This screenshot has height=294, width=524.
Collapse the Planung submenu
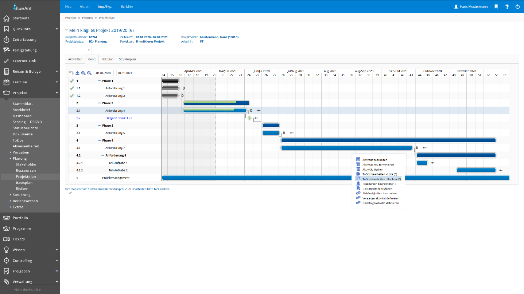point(10,159)
